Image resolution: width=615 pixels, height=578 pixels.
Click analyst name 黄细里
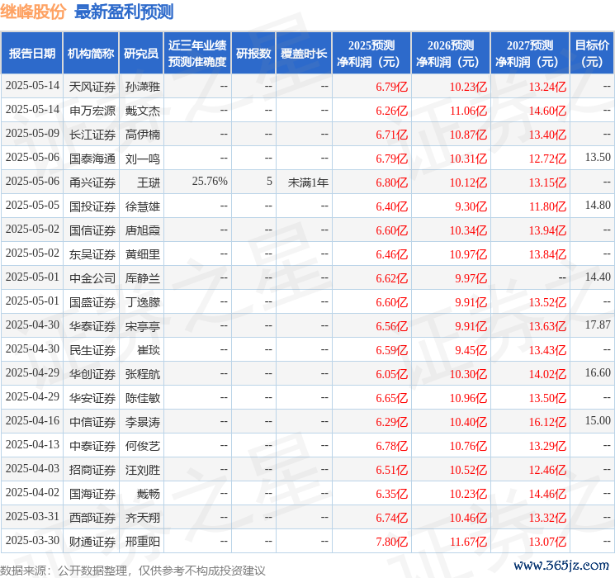click(x=142, y=254)
